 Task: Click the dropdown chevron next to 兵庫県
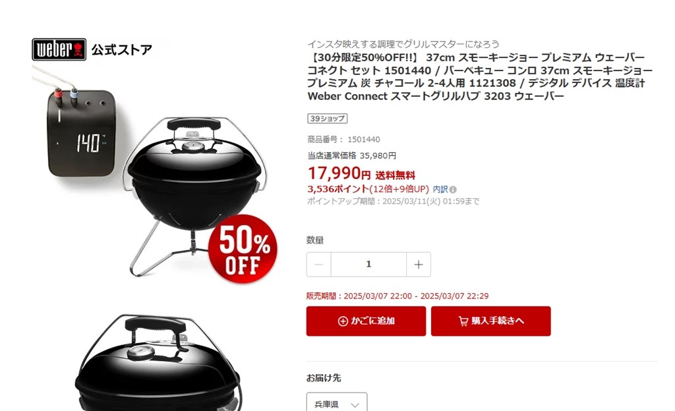click(x=355, y=405)
